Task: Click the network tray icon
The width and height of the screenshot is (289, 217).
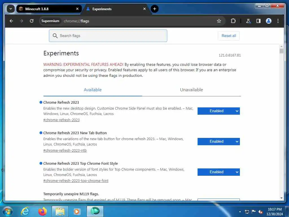Action: click(x=247, y=212)
